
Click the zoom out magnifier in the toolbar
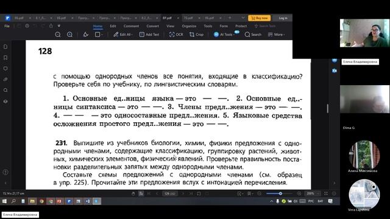tap(58, 35)
